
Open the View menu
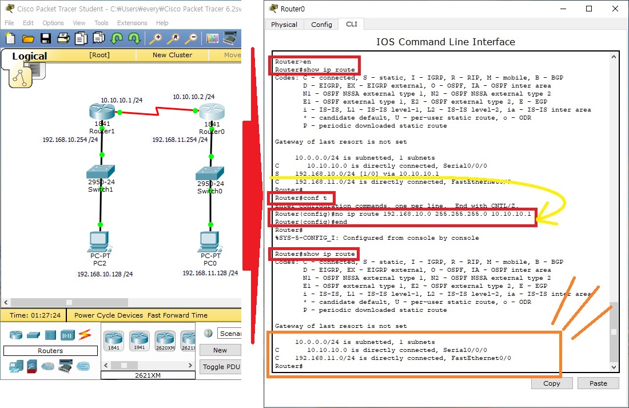79,23
